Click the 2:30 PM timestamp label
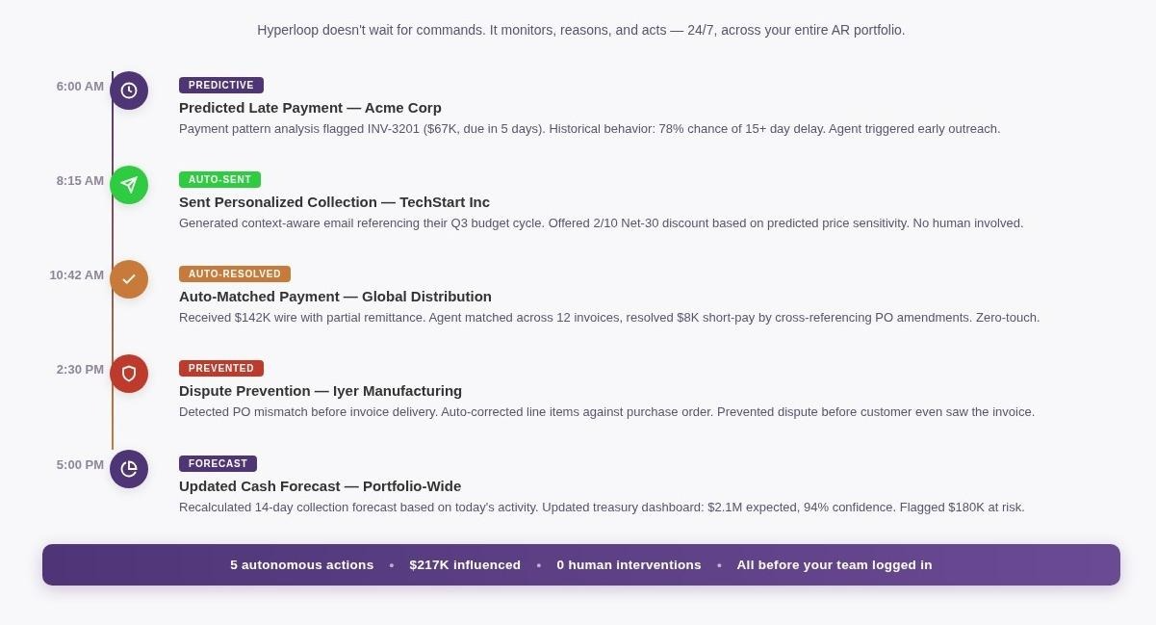This screenshot has height=625, width=1156. (x=80, y=369)
